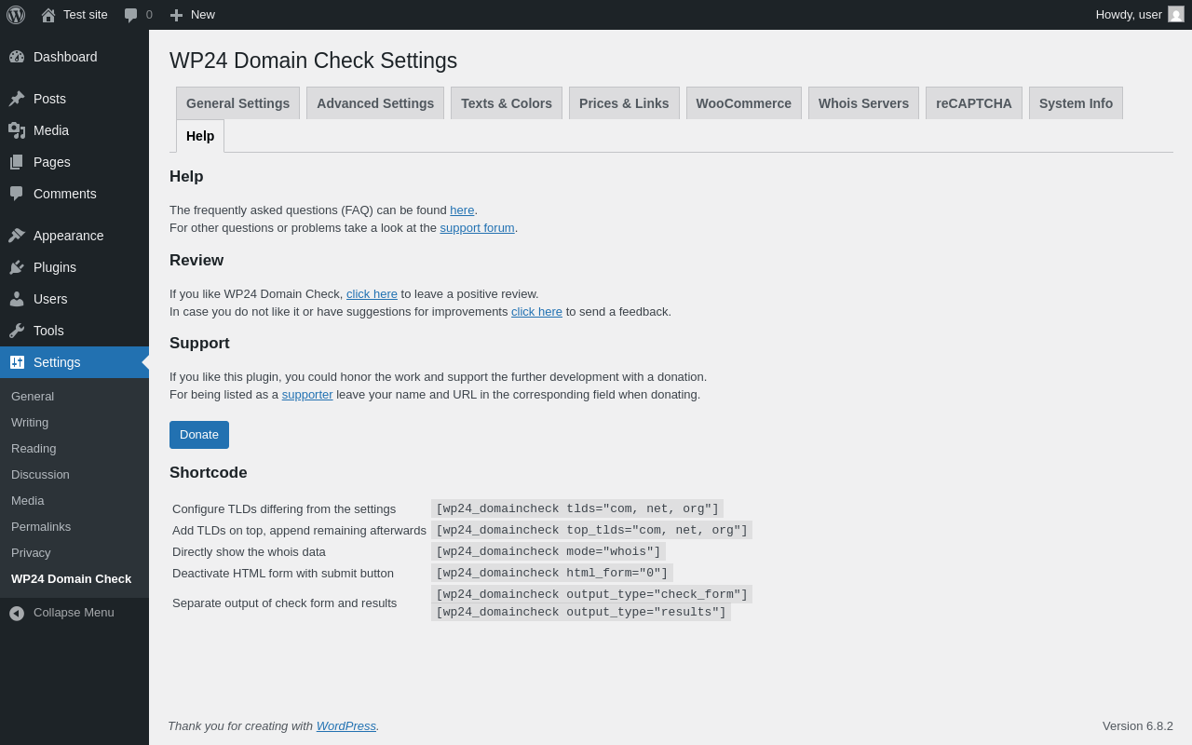Click 'Directly show the whois data' text
The height and width of the screenshot is (745, 1192).
coord(249,551)
